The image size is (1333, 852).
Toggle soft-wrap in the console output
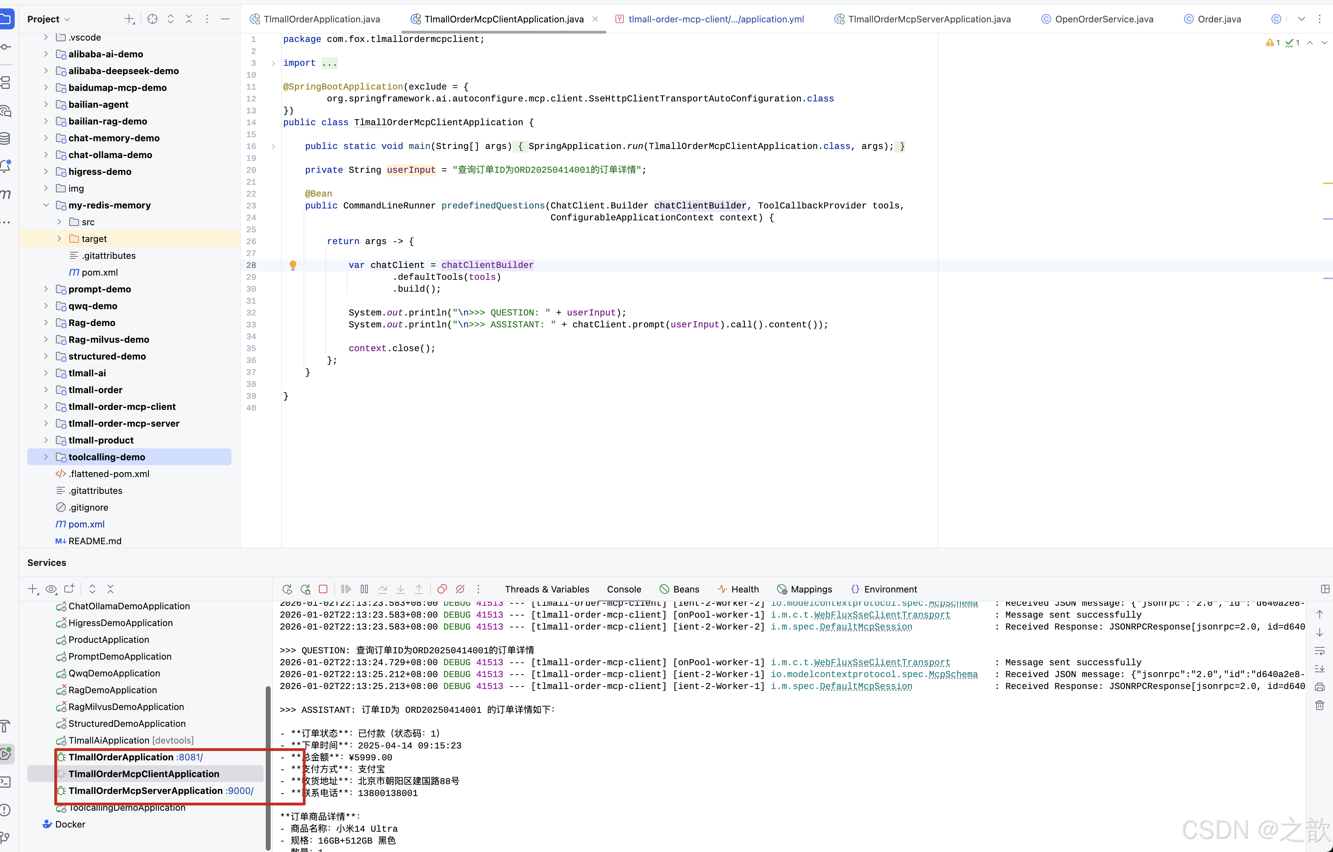click(x=1320, y=651)
